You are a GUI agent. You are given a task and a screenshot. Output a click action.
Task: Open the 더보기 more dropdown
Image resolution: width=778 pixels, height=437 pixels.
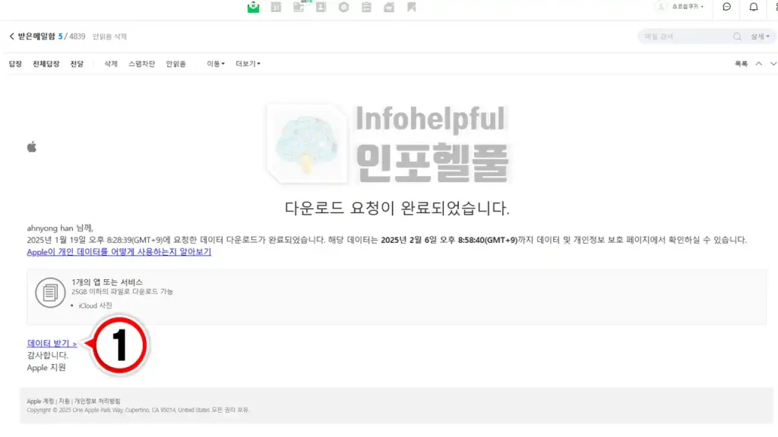pyautogui.click(x=248, y=64)
